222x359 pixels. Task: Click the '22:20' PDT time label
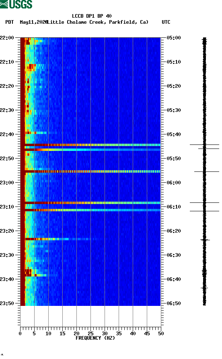click(7, 86)
